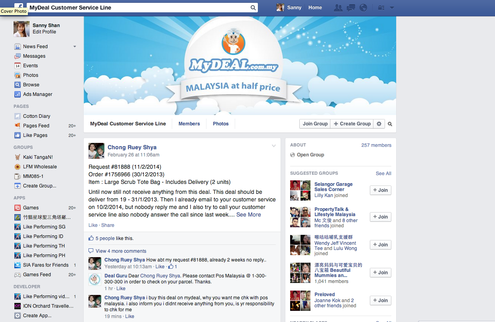Join Selangor Garage Sales Corner group

pos(381,190)
